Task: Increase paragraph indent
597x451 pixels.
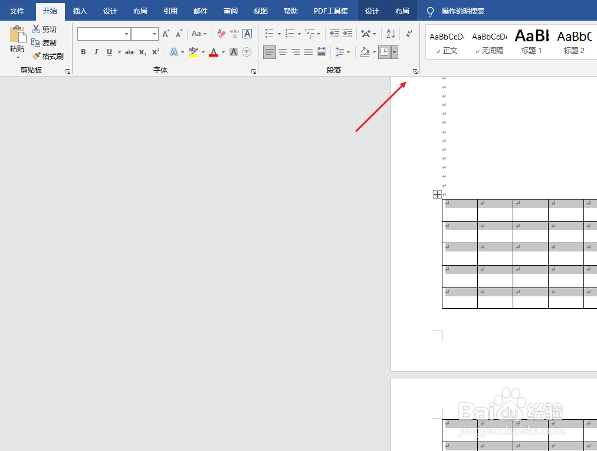Action: coord(347,34)
